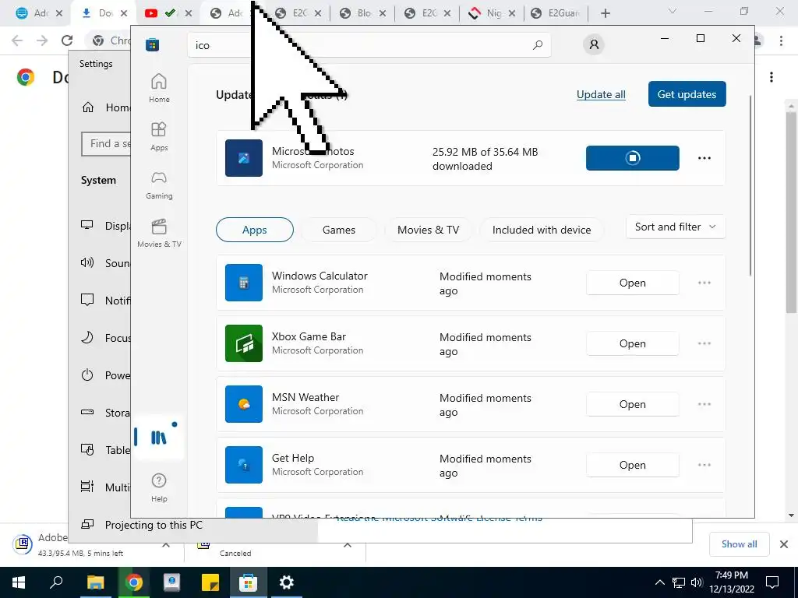Open more options for Microsoft Photos
The image size is (798, 598).
pyautogui.click(x=704, y=158)
